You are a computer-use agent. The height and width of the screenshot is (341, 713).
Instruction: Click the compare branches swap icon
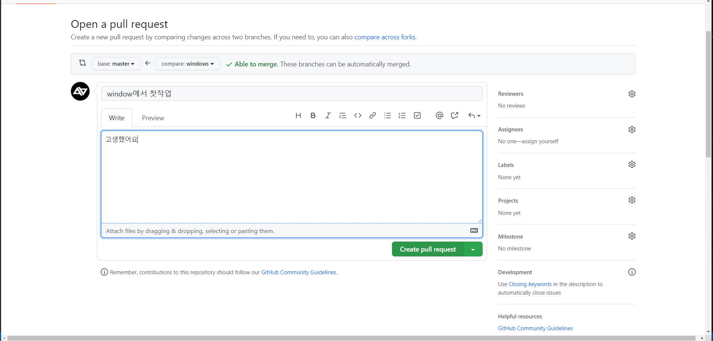click(82, 63)
